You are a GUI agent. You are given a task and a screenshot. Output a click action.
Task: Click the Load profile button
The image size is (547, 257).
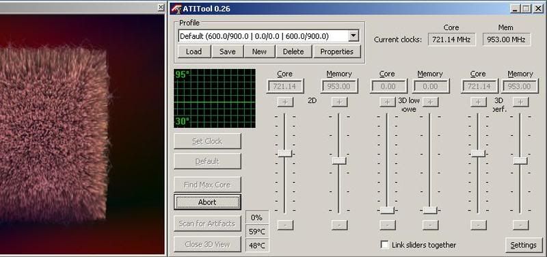194,52
